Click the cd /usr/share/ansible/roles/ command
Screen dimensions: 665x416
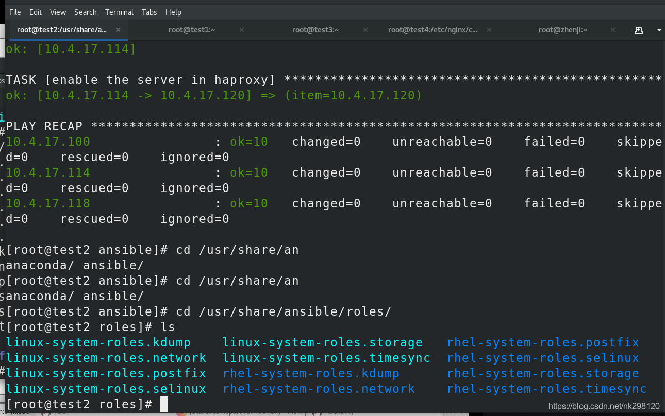[x=284, y=311]
